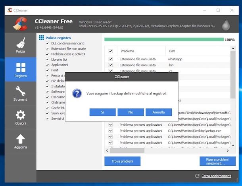
Task: Click the scroll left arrow of results
Action: point(107,151)
